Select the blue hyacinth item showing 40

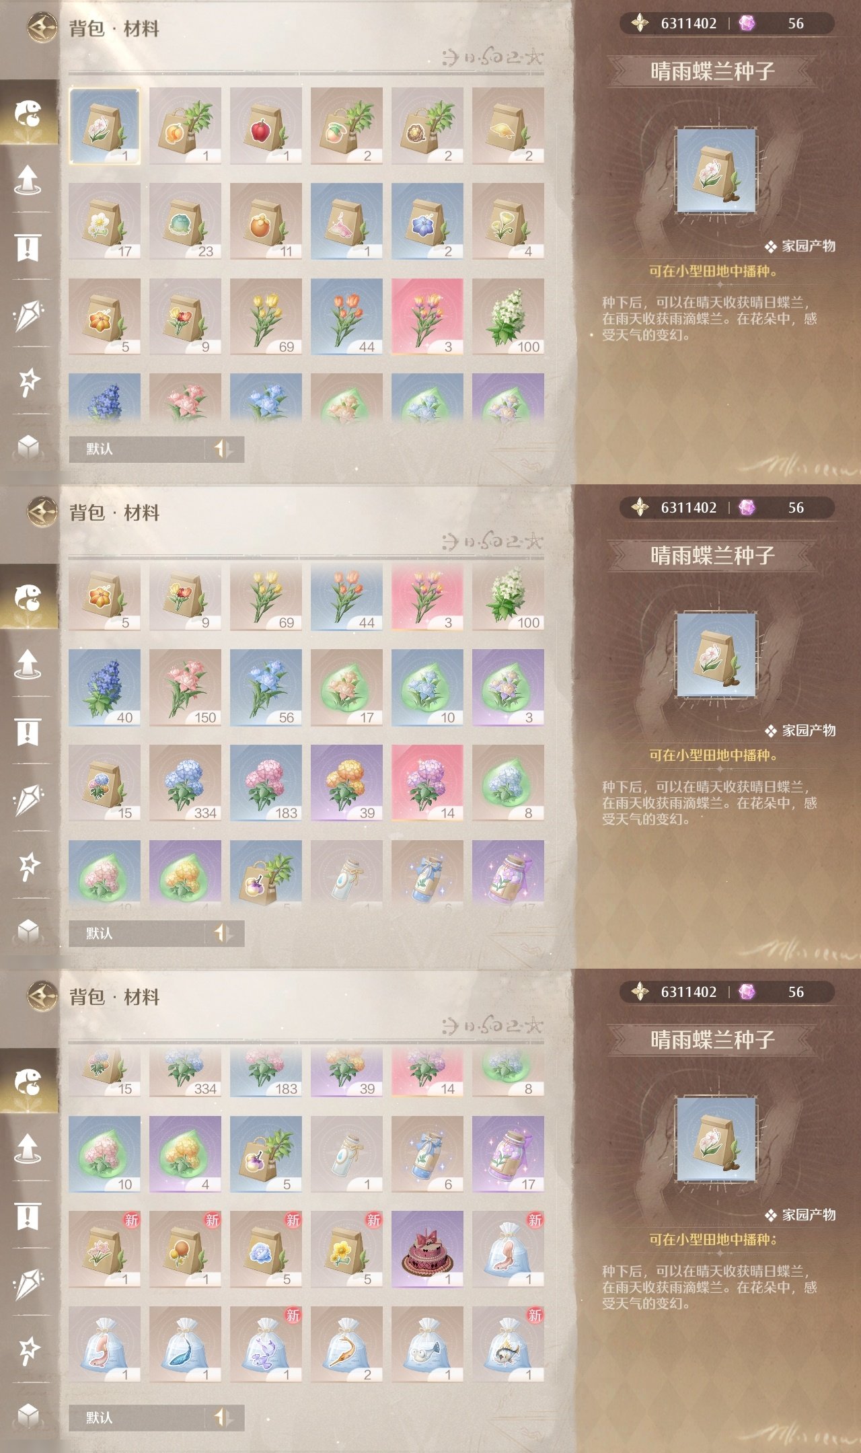[104, 687]
